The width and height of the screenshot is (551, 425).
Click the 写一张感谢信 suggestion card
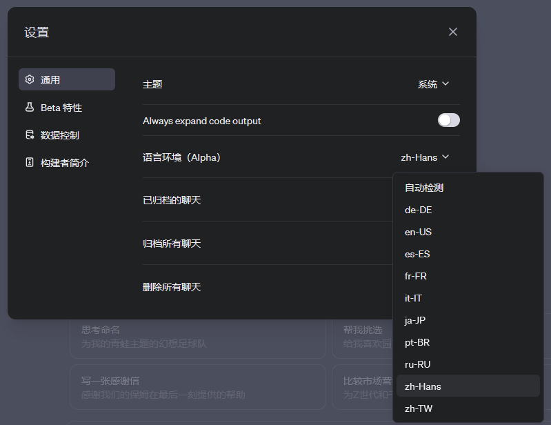pyautogui.click(x=197, y=388)
